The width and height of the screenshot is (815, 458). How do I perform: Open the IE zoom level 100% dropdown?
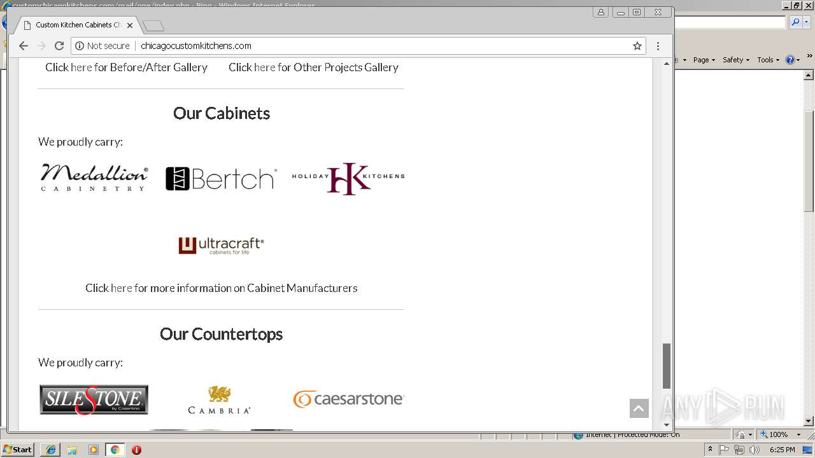click(799, 434)
